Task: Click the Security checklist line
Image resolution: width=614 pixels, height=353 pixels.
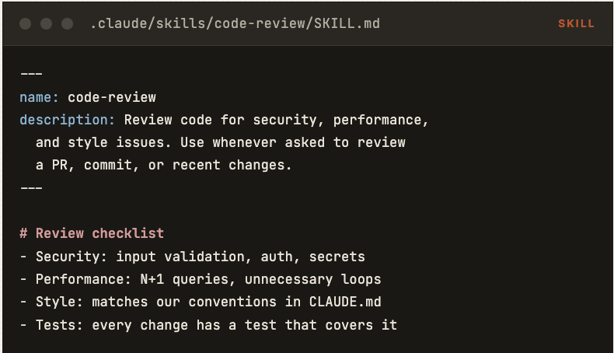Action: pyautogui.click(x=192, y=257)
